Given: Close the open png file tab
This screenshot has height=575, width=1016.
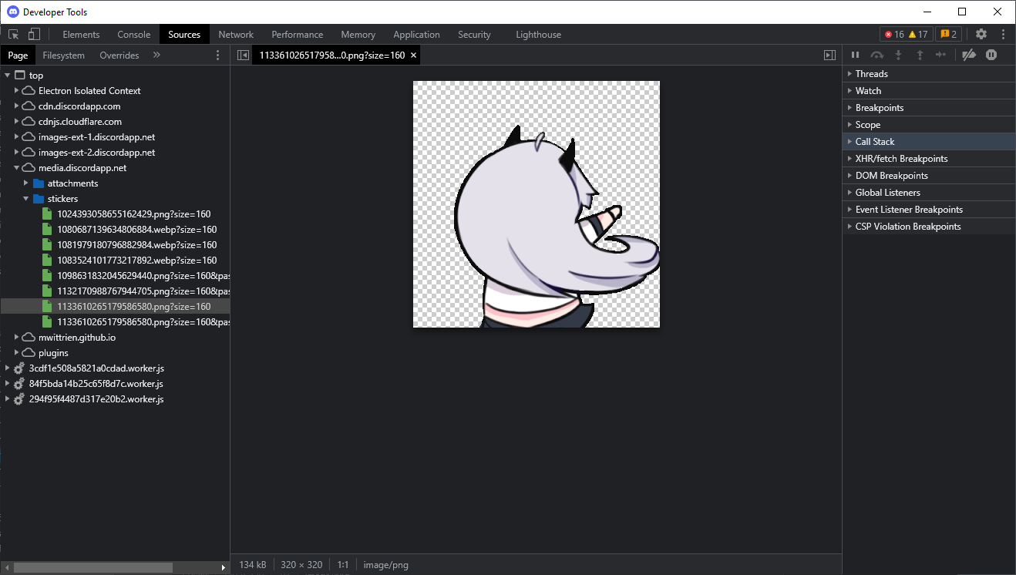Looking at the screenshot, I should (413, 55).
